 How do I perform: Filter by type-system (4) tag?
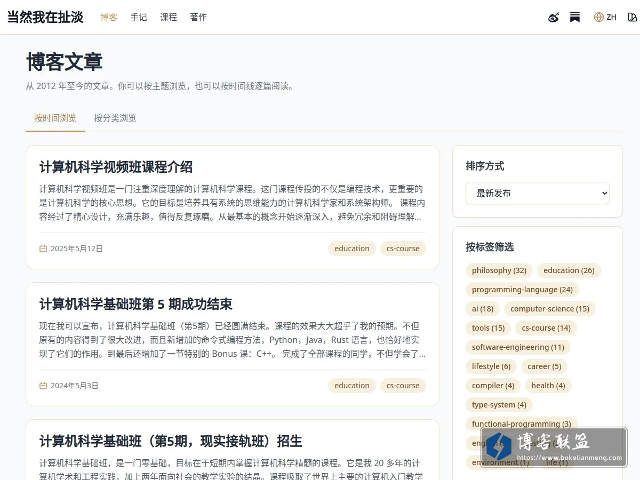tap(499, 405)
